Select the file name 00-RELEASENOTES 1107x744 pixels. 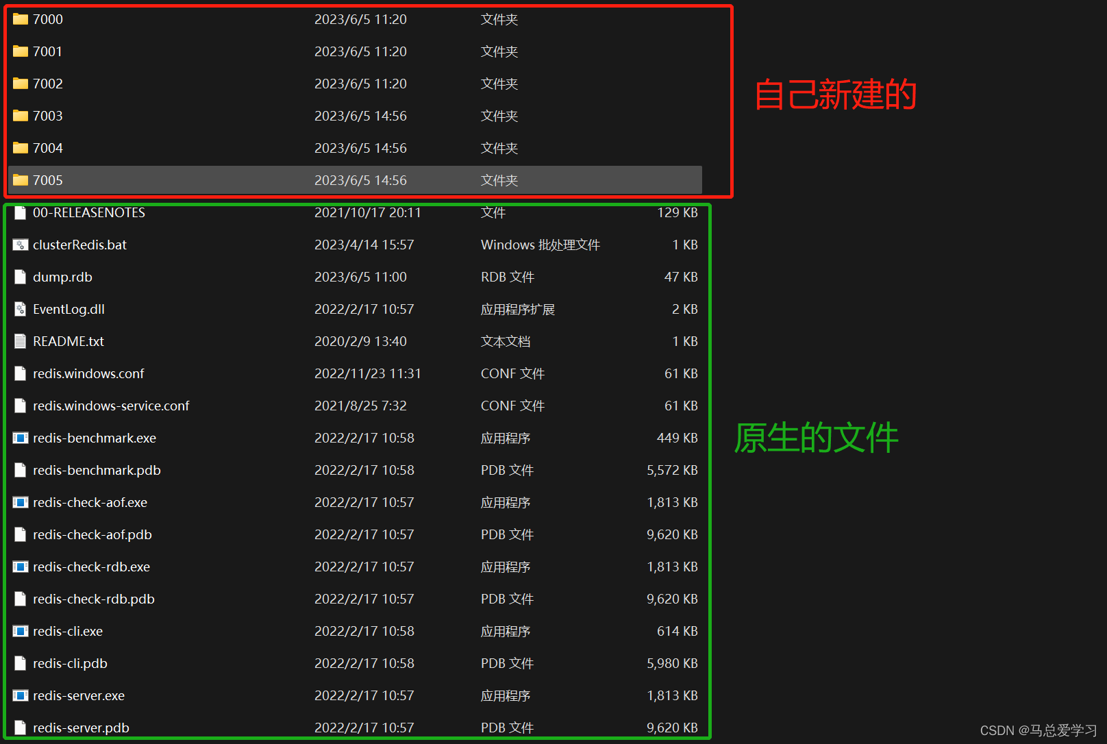tap(89, 212)
